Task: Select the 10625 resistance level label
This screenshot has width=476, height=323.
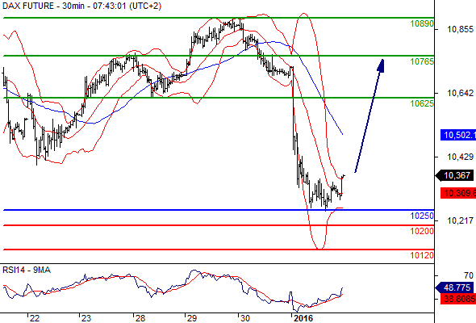Action: click(x=422, y=103)
